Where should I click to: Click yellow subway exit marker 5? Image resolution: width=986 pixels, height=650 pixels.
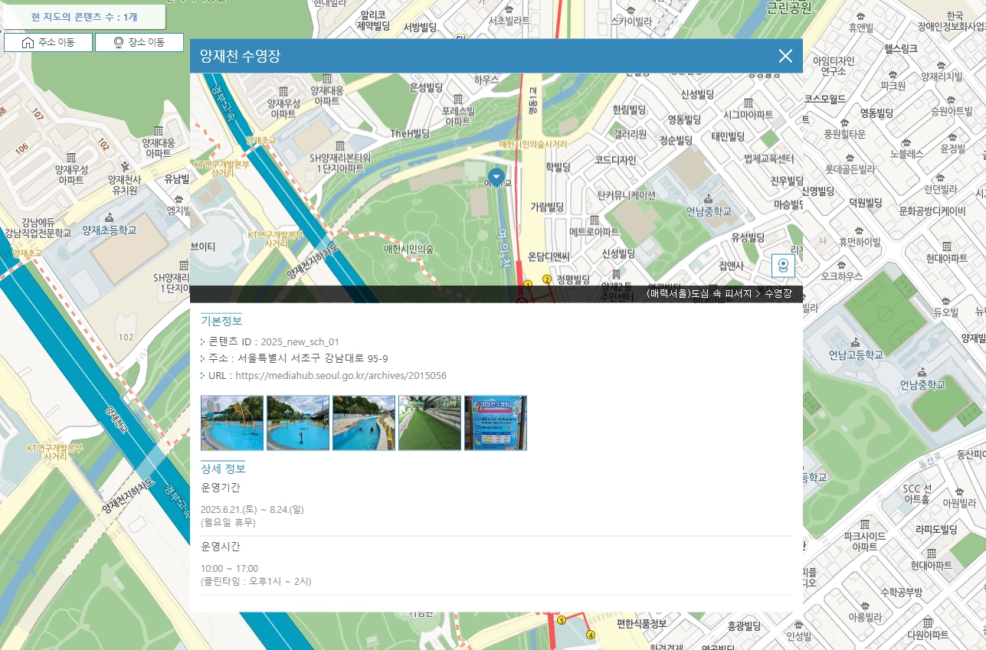[x=561, y=620]
